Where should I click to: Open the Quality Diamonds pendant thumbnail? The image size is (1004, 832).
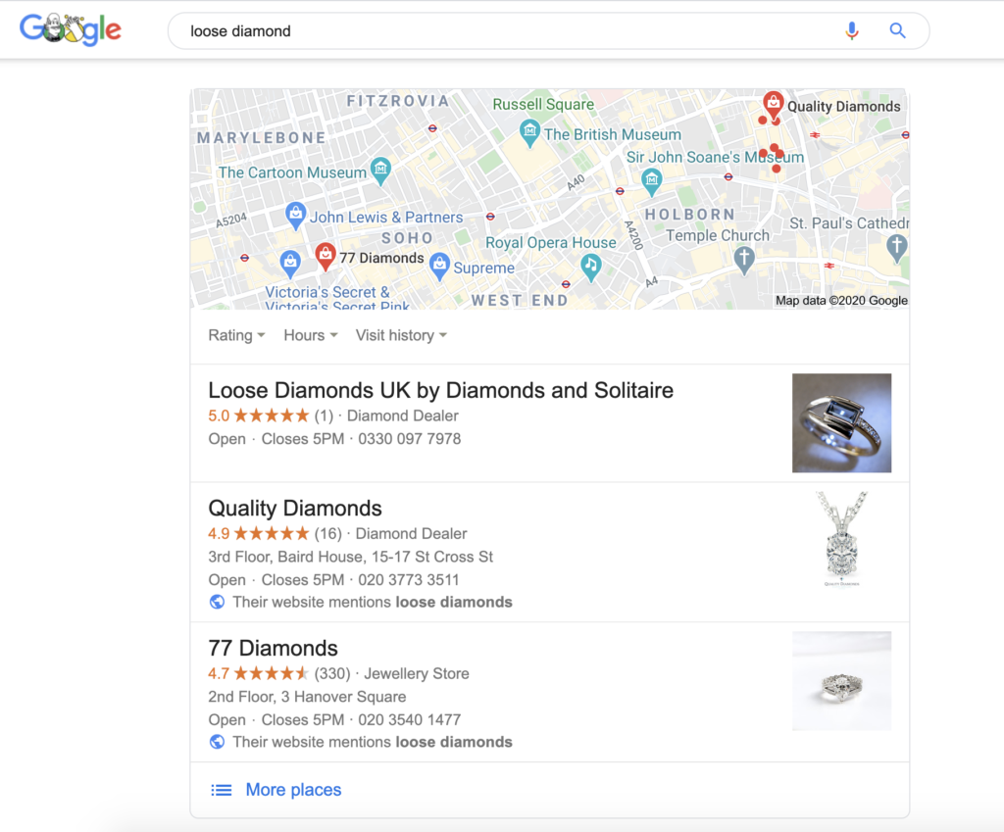point(841,539)
